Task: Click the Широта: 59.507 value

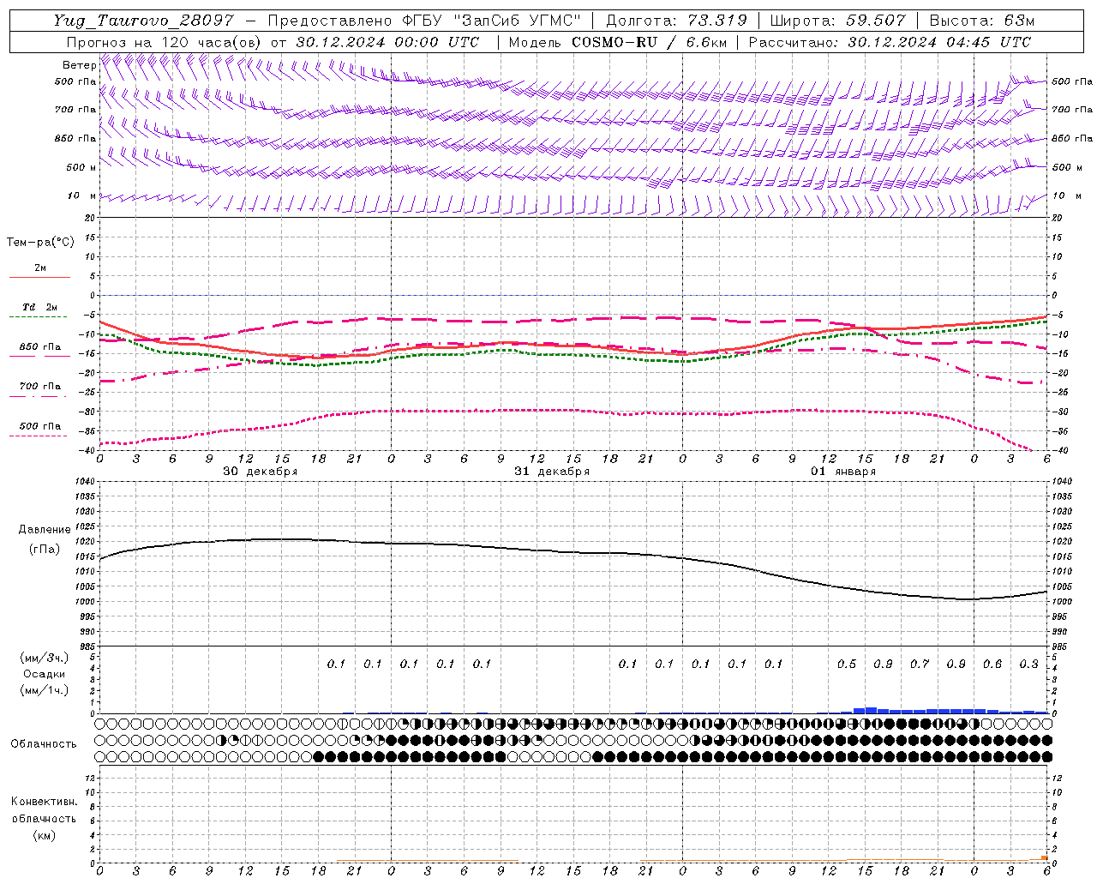Action: [x=837, y=21]
